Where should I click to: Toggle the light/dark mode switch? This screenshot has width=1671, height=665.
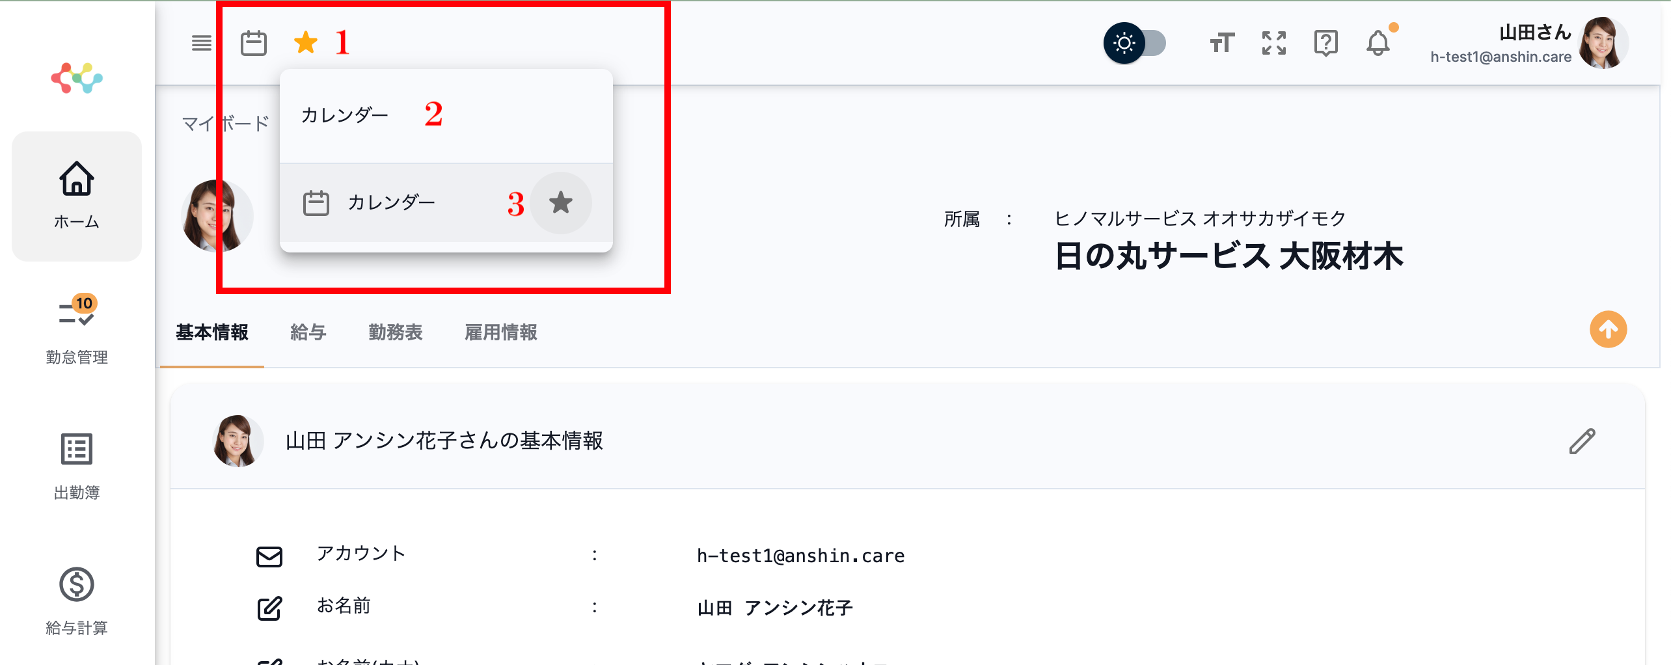pyautogui.click(x=1135, y=43)
